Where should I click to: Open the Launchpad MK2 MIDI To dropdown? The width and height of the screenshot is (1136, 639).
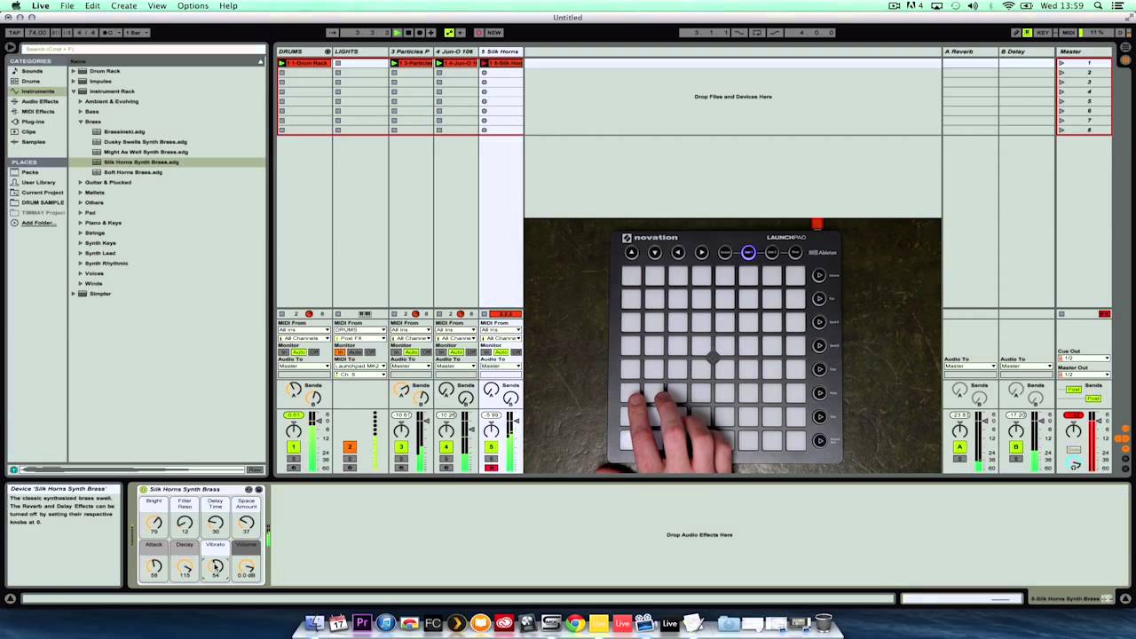click(x=360, y=367)
